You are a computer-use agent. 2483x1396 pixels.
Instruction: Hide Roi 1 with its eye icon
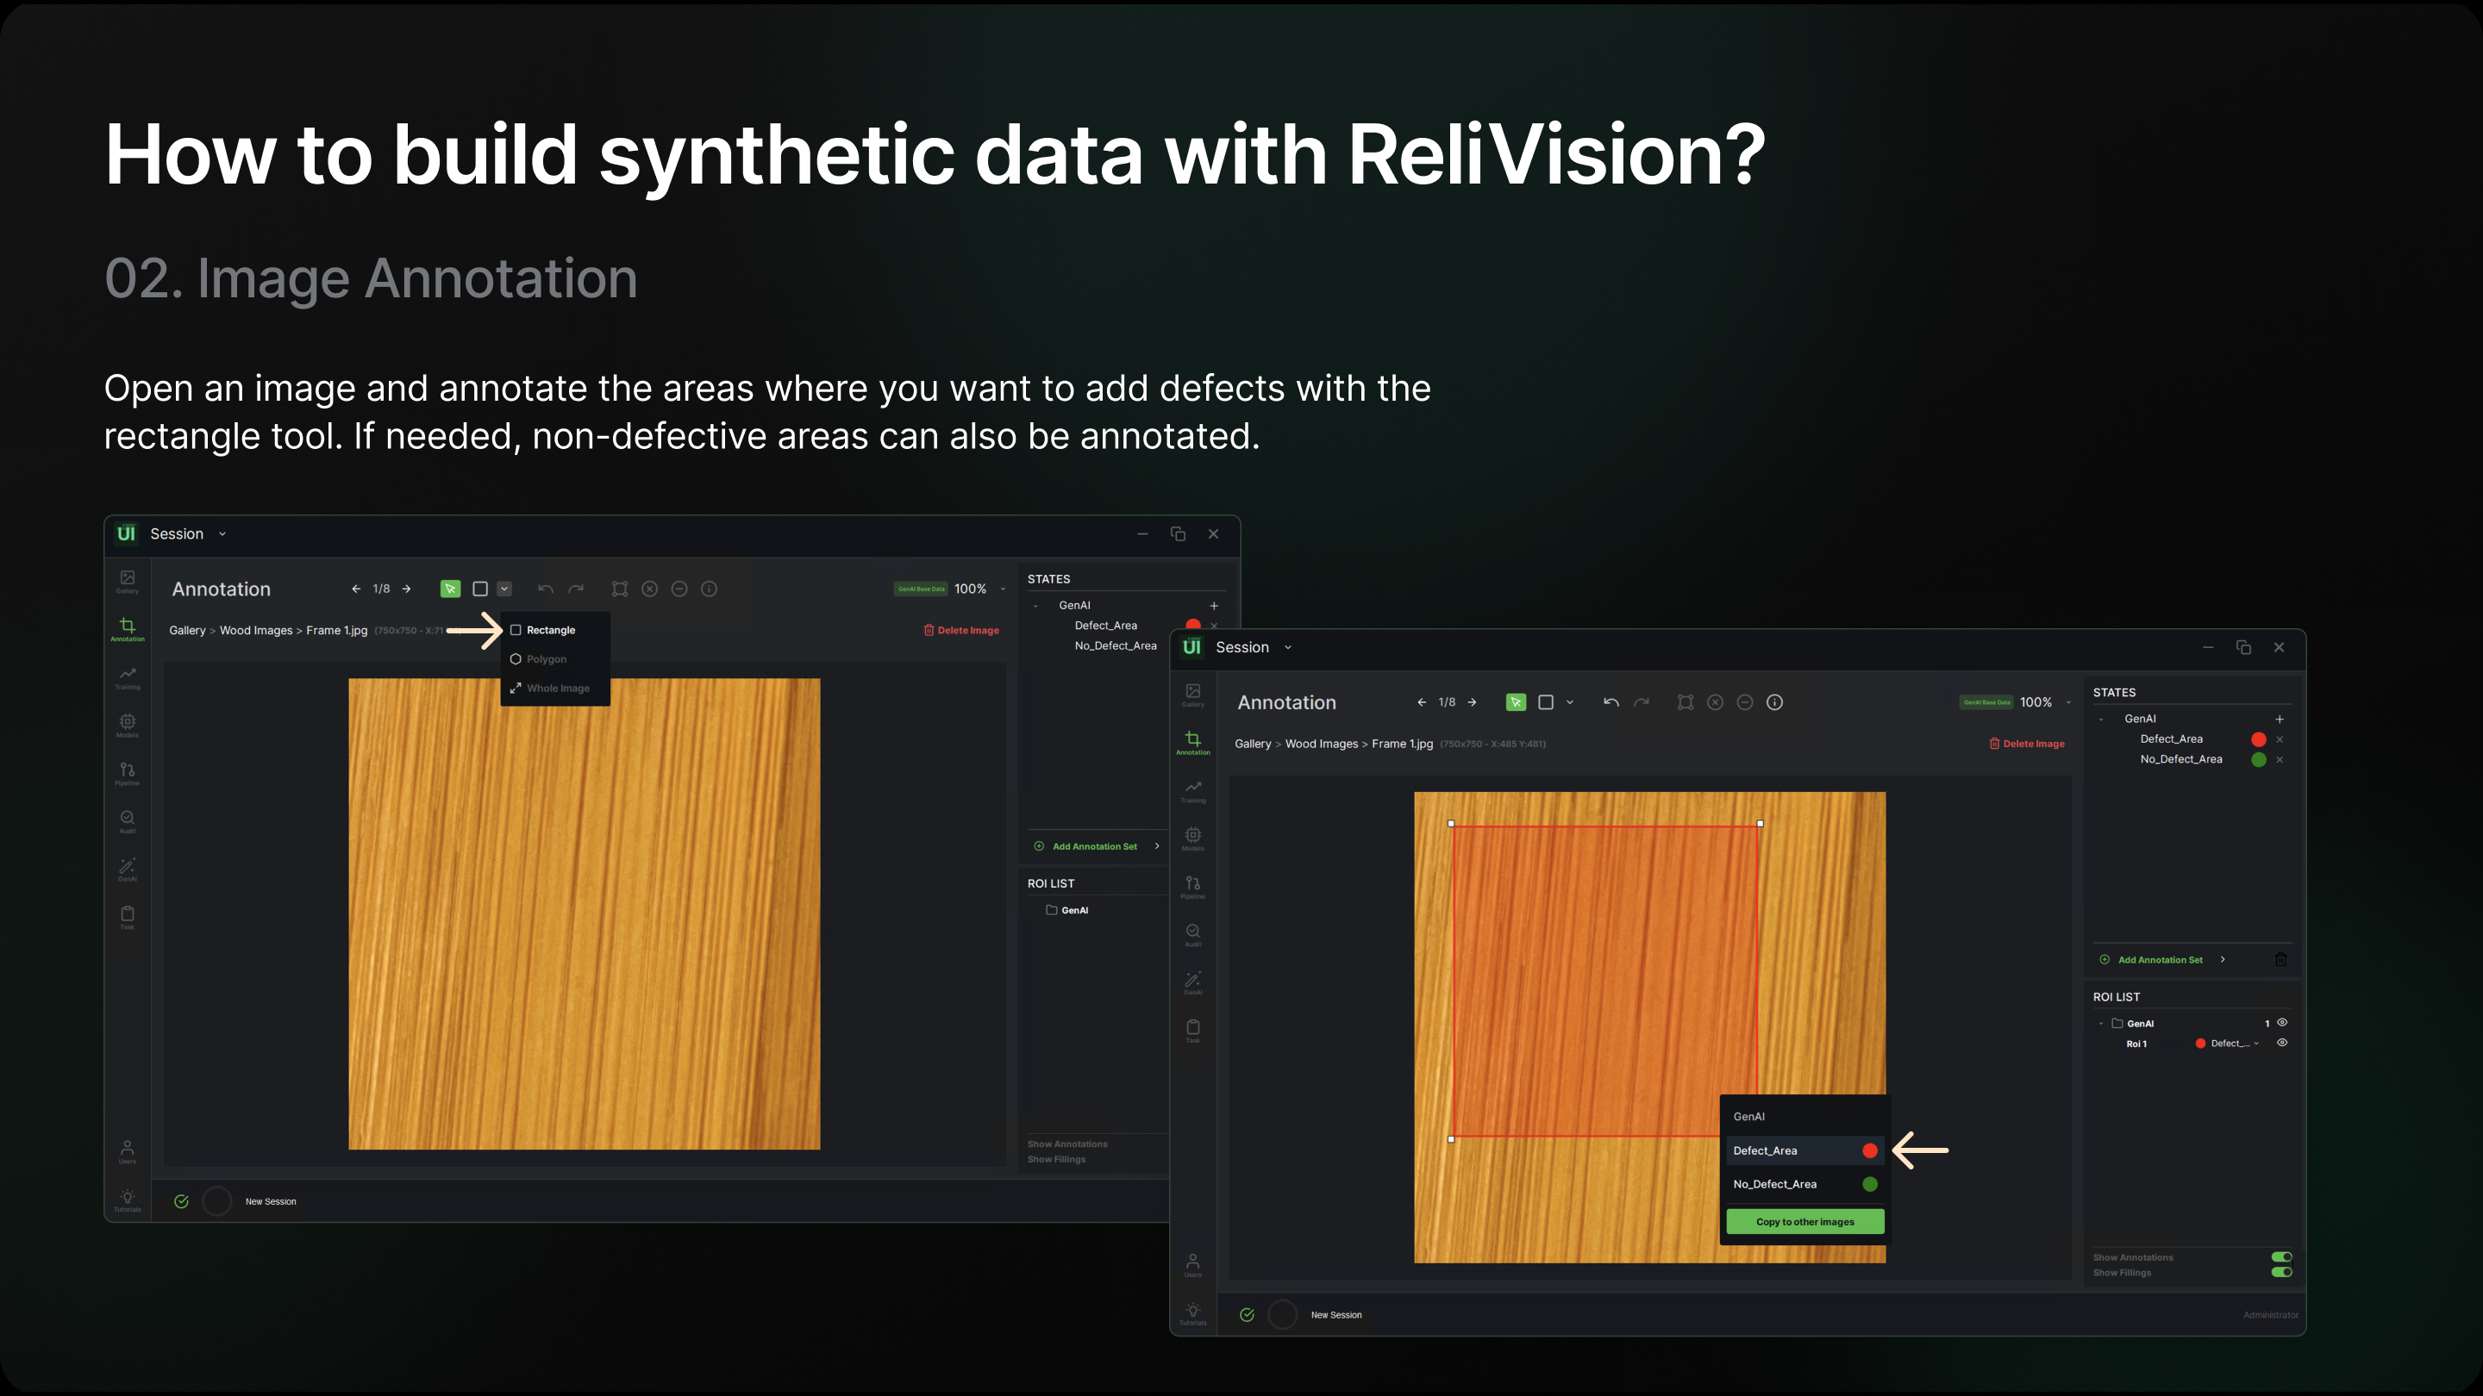[x=2281, y=1044]
